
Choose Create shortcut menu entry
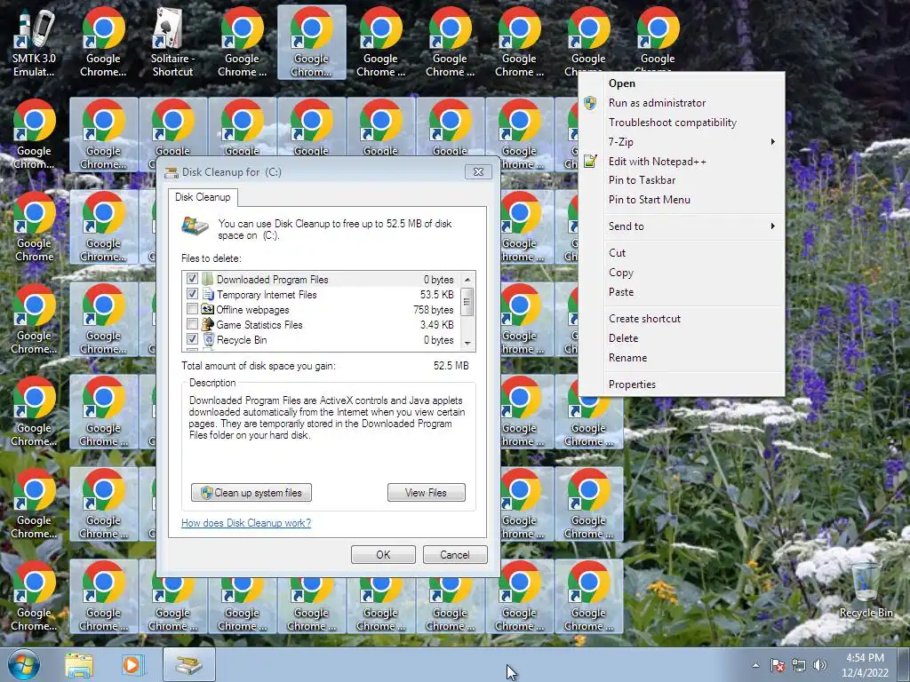682,319
